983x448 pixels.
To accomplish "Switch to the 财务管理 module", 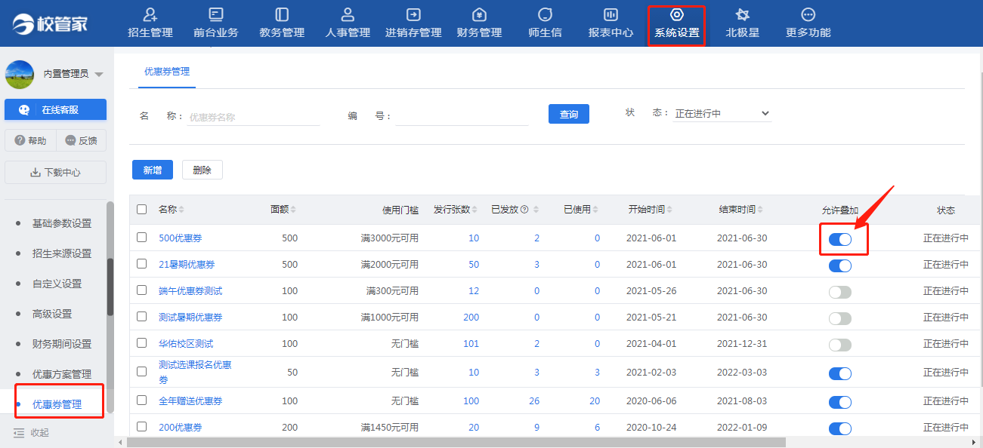I will pyautogui.click(x=479, y=23).
